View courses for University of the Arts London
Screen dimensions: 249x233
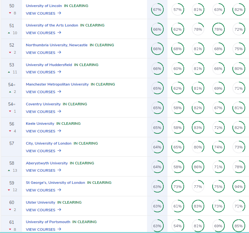click(43, 33)
